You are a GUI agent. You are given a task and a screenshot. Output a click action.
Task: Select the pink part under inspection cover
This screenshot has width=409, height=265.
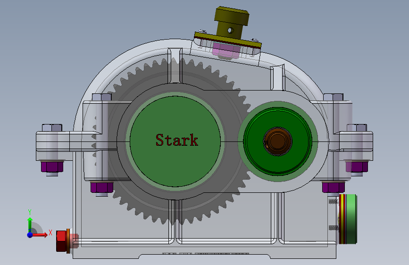[226, 50]
